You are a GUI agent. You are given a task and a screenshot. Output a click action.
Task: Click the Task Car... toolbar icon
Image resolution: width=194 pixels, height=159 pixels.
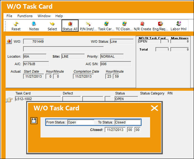(106, 26)
